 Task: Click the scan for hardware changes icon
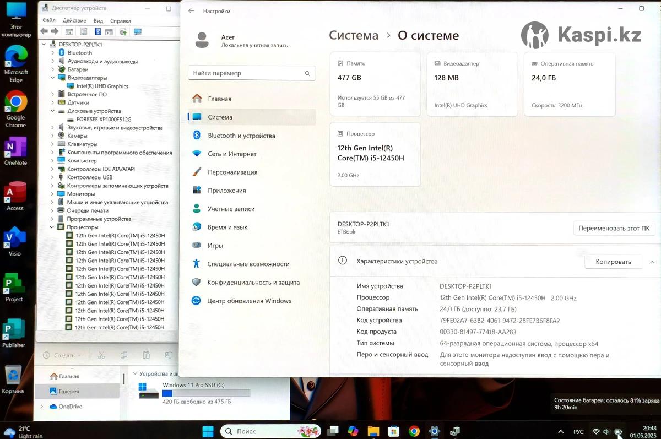point(123,31)
